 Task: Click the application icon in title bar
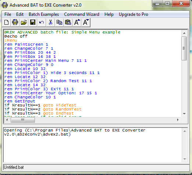pyautogui.click(x=5, y=5)
